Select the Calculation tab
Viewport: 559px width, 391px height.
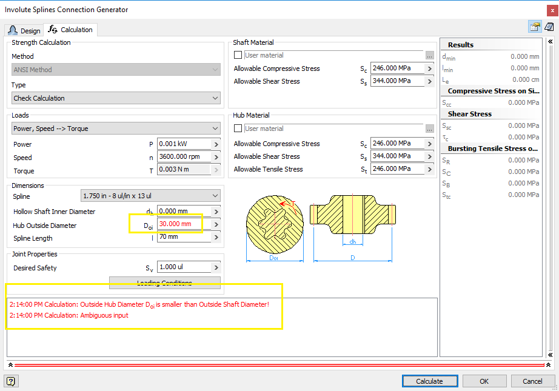click(70, 29)
